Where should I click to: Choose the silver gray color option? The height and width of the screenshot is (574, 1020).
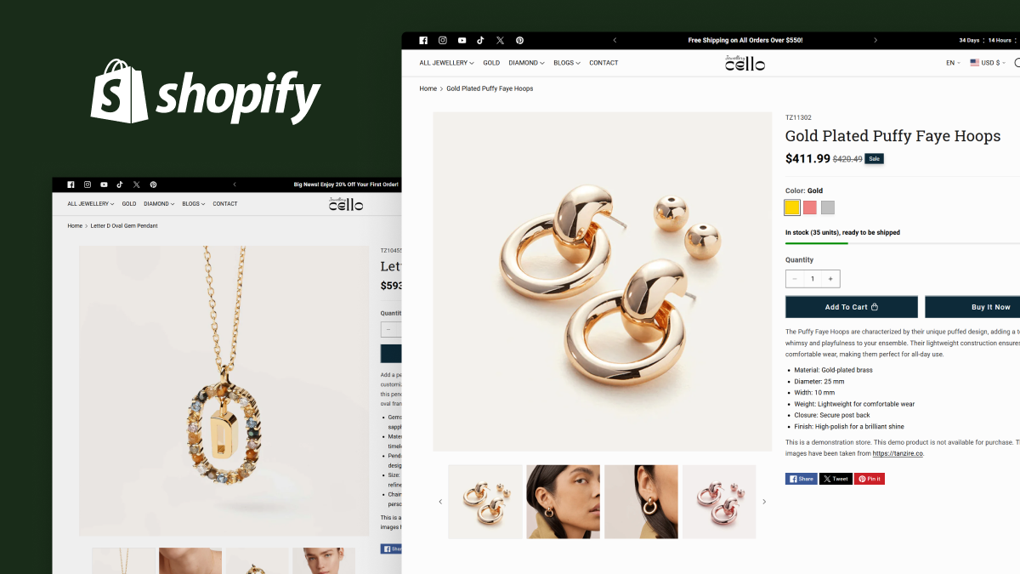[828, 207]
